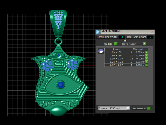Click the 0.014tw weight cell

(x=140, y=62)
